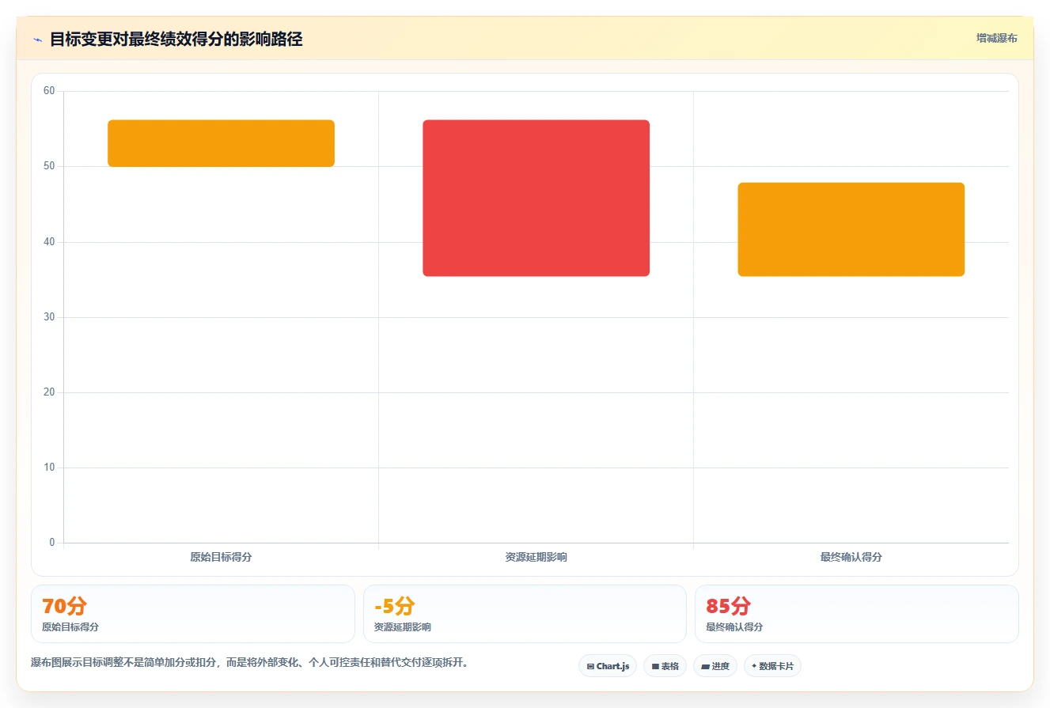
Task: Select the orange 最终确认得分 bar
Action: pyautogui.click(x=851, y=229)
